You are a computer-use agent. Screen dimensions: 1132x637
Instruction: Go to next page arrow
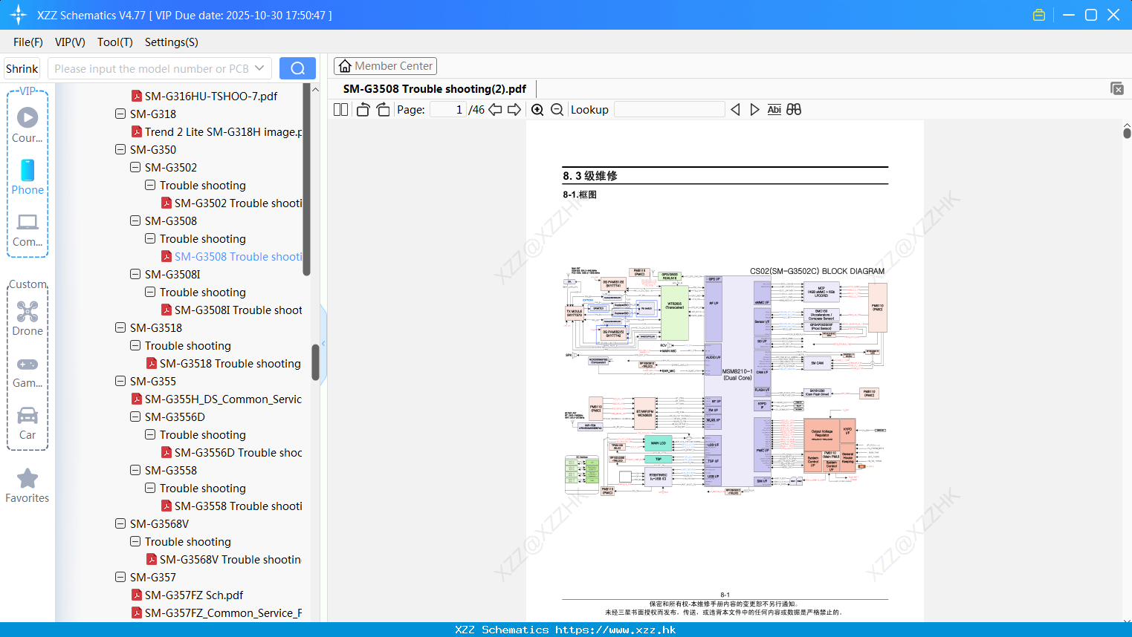(514, 110)
